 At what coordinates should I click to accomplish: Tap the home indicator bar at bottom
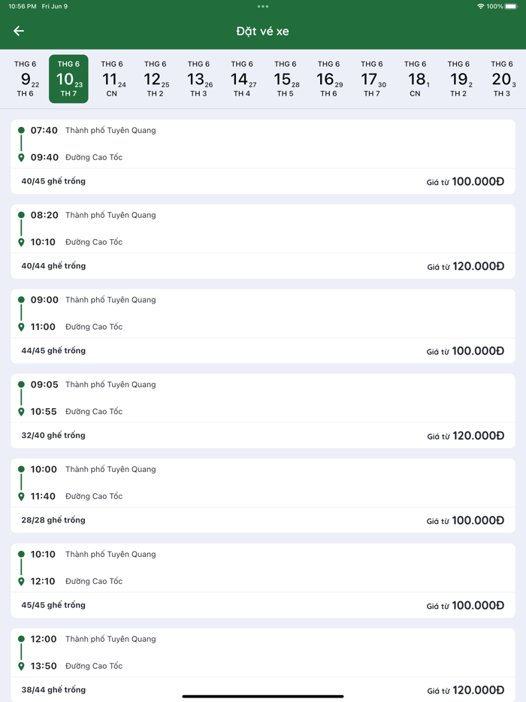tap(263, 696)
